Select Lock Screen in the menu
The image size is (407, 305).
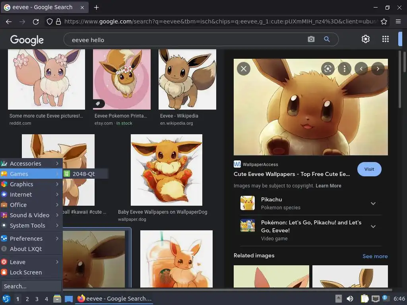click(x=31, y=272)
